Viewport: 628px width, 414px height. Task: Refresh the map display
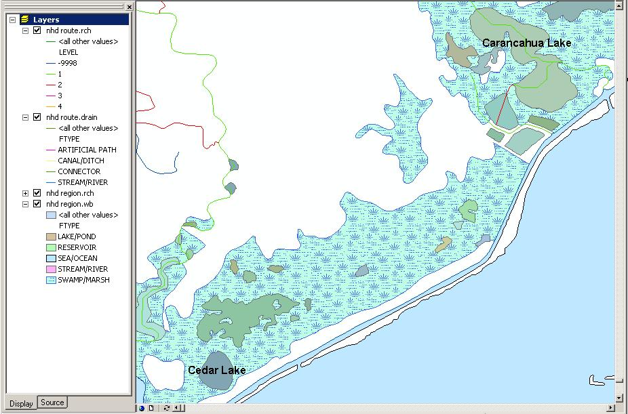point(165,409)
